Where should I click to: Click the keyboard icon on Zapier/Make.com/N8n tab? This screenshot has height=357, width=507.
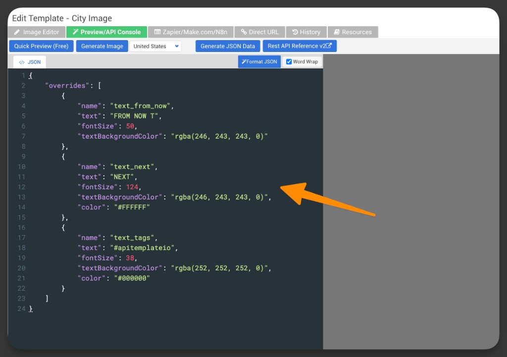pyautogui.click(x=158, y=32)
